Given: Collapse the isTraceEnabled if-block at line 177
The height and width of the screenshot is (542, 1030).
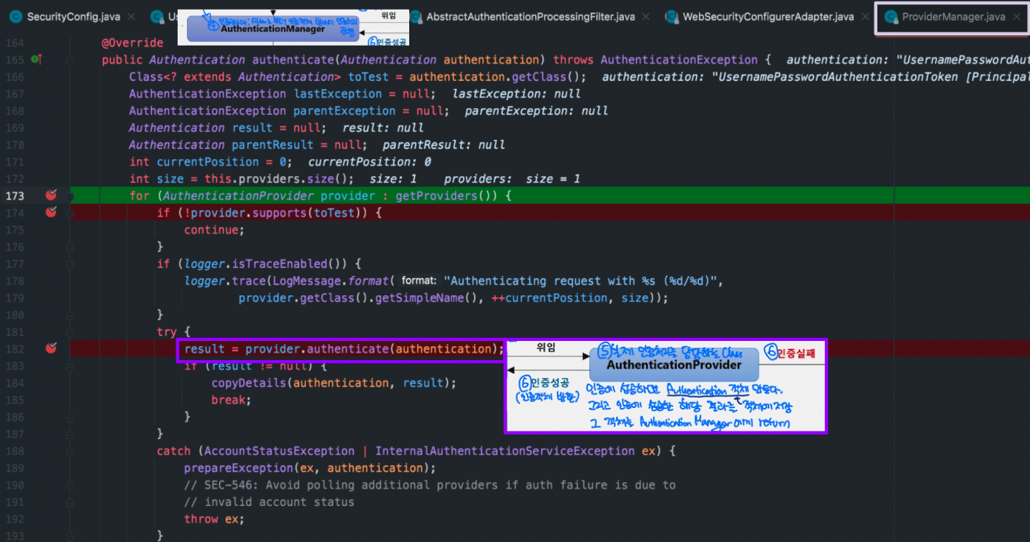Looking at the screenshot, I should [x=70, y=264].
